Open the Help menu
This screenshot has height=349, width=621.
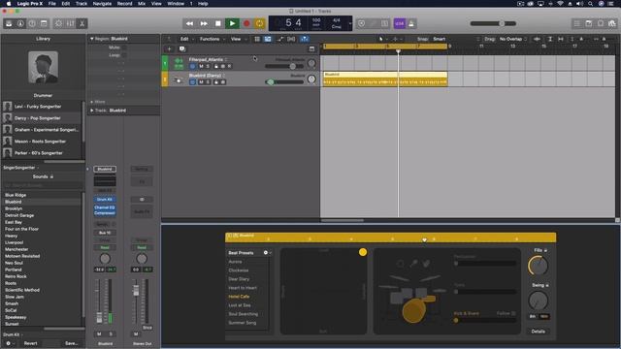(x=203, y=4)
